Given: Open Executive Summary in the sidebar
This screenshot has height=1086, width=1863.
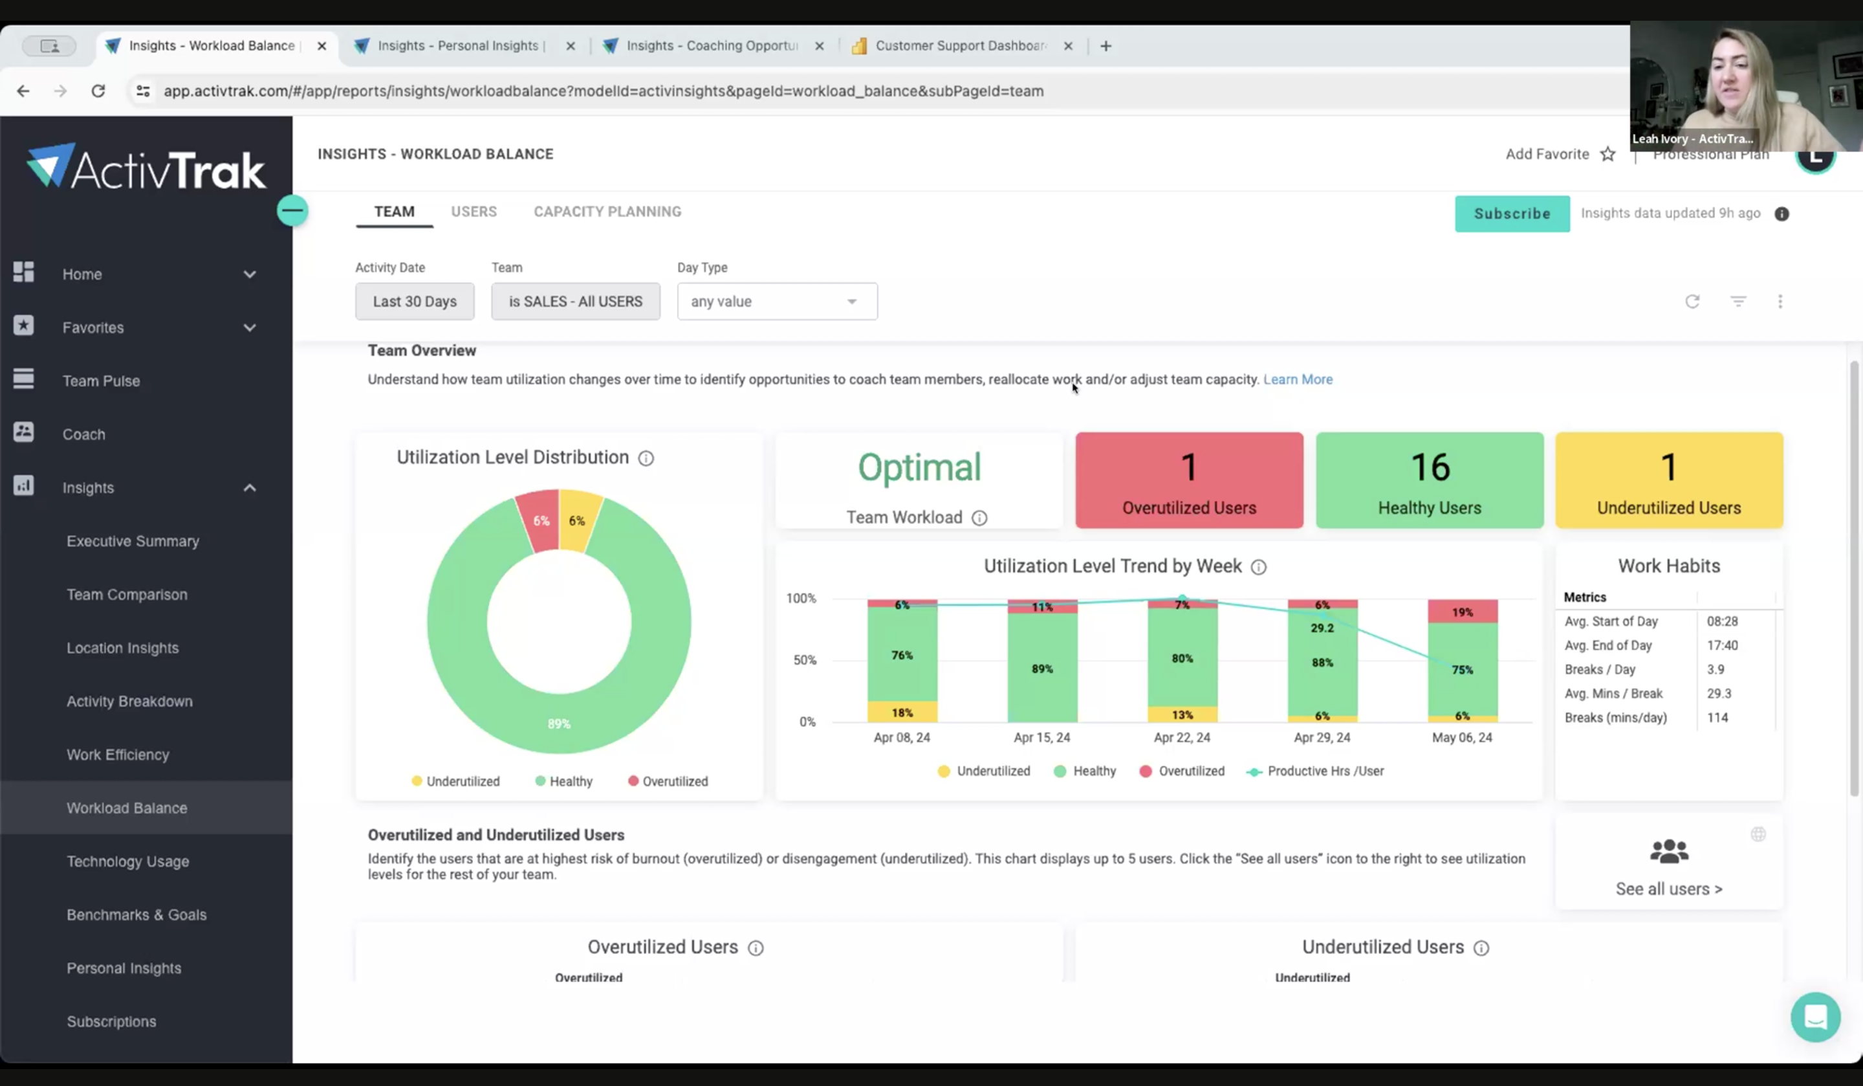Looking at the screenshot, I should [x=133, y=542].
